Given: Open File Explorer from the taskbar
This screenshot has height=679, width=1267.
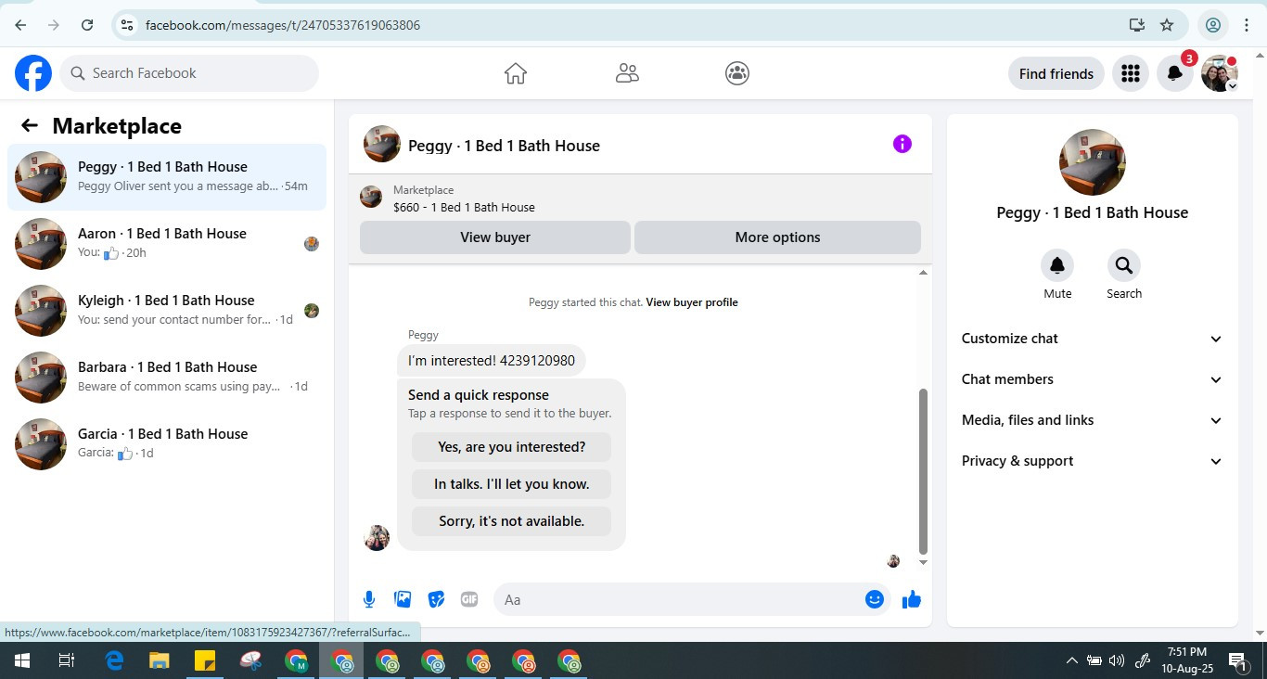Looking at the screenshot, I should (x=159, y=660).
